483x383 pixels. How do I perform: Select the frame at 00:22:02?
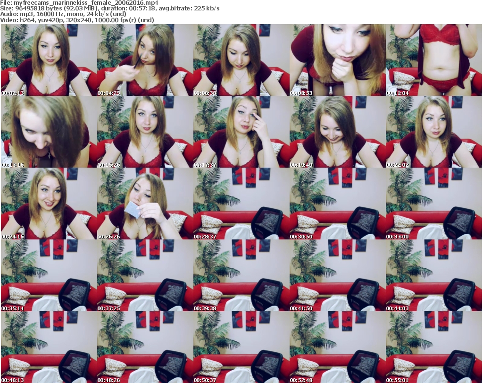pos(433,132)
